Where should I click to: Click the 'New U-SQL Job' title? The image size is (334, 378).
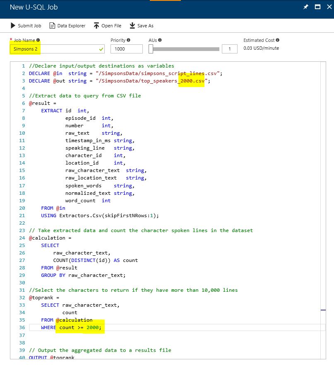(x=34, y=7)
